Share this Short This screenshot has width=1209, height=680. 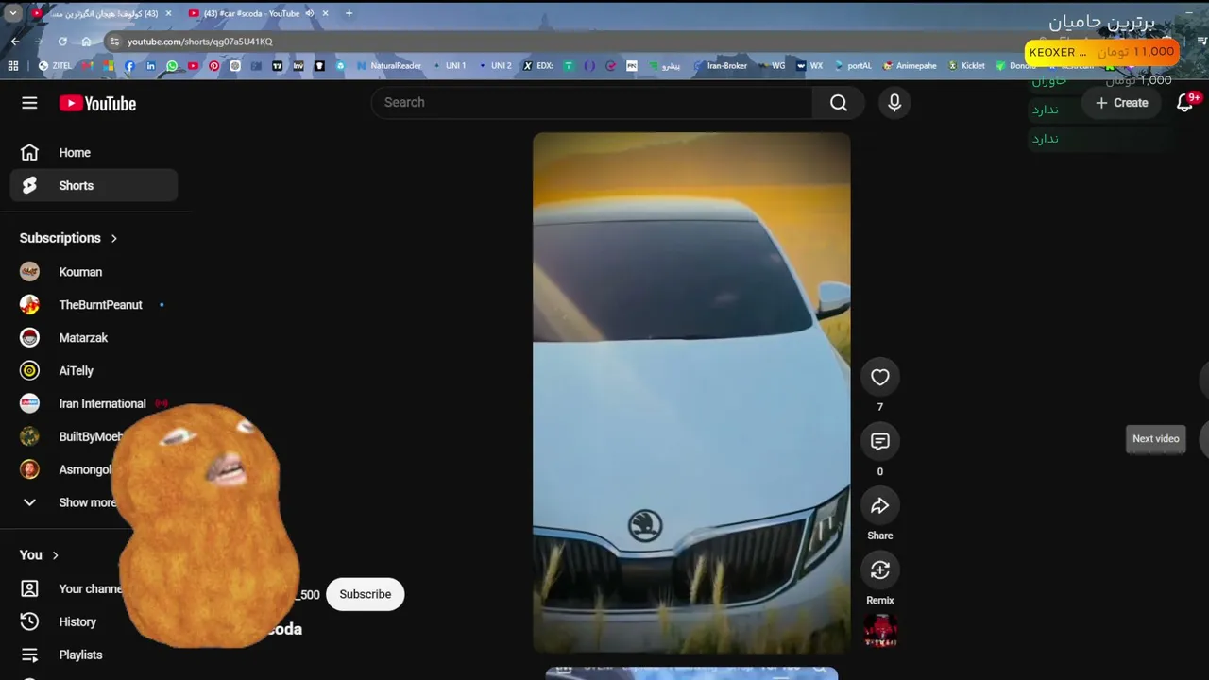tap(880, 506)
